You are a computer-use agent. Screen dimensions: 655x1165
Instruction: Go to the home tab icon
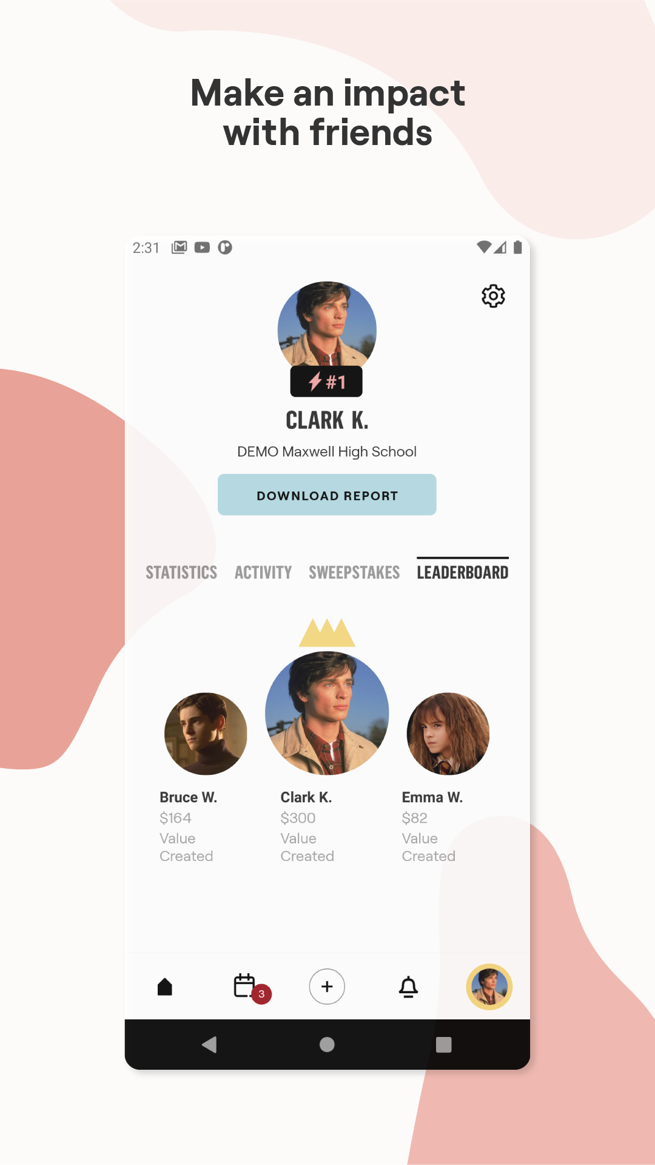[x=165, y=987]
